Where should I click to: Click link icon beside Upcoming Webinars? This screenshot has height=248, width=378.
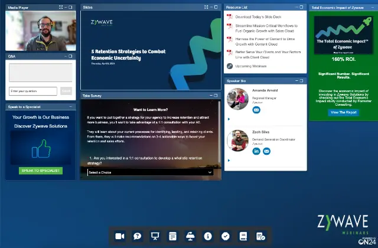pos(230,66)
